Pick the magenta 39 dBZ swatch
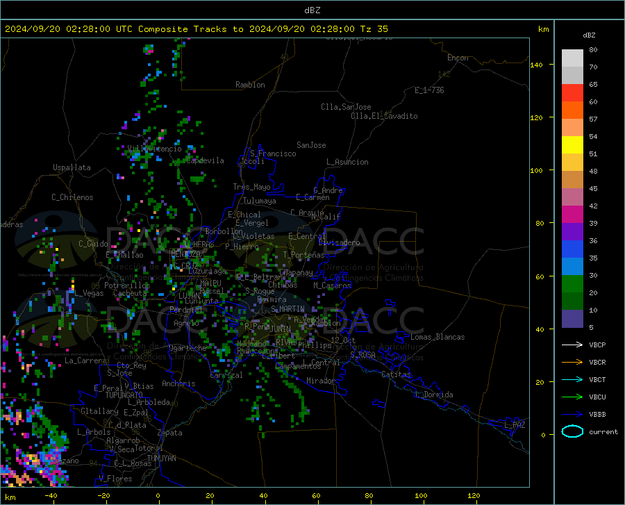The height and width of the screenshot is (505, 625). 572,215
